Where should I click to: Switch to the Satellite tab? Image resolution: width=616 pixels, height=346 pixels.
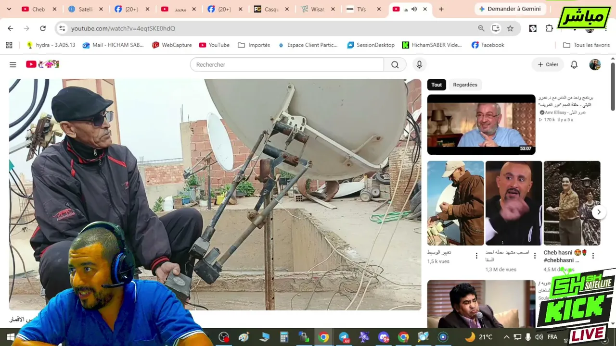coord(85,9)
